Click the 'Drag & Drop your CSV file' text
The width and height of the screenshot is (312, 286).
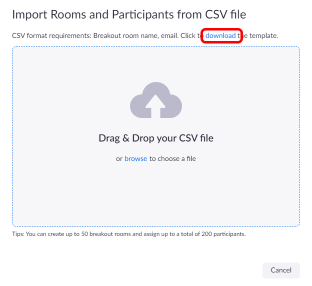(155, 138)
